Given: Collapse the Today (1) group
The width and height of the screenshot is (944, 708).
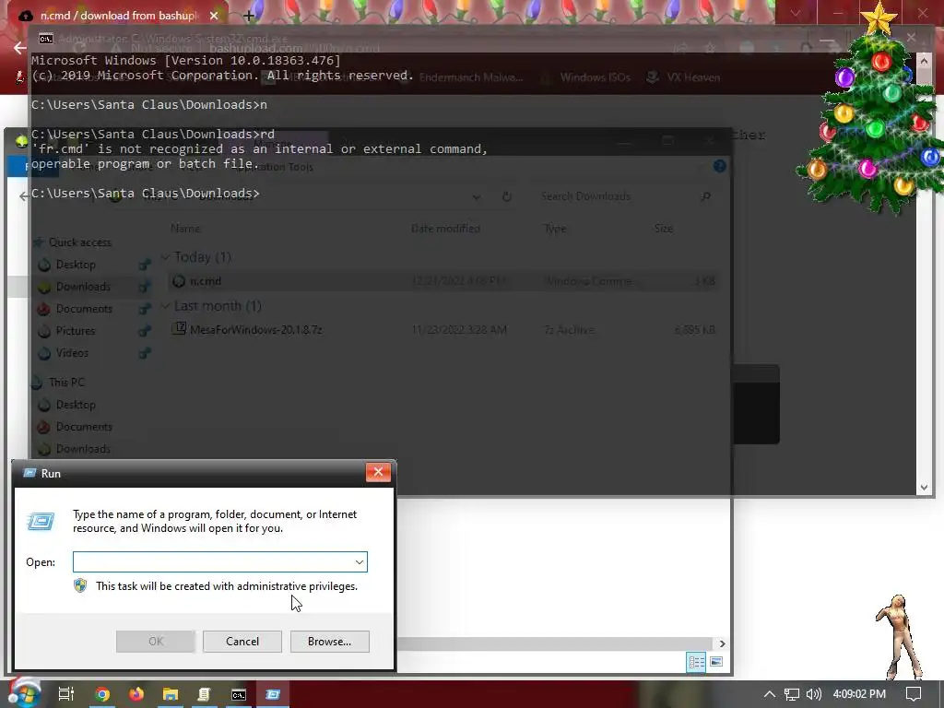Looking at the screenshot, I should click(165, 257).
